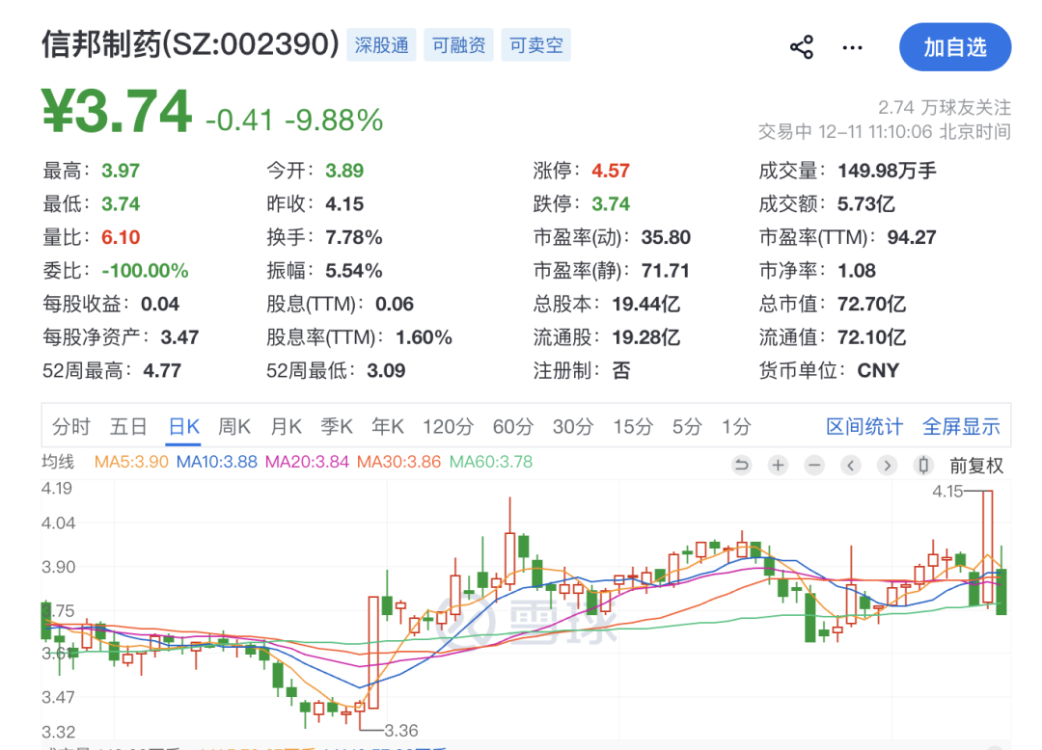
Task: Select the 月K chart tab
Action: 286,426
